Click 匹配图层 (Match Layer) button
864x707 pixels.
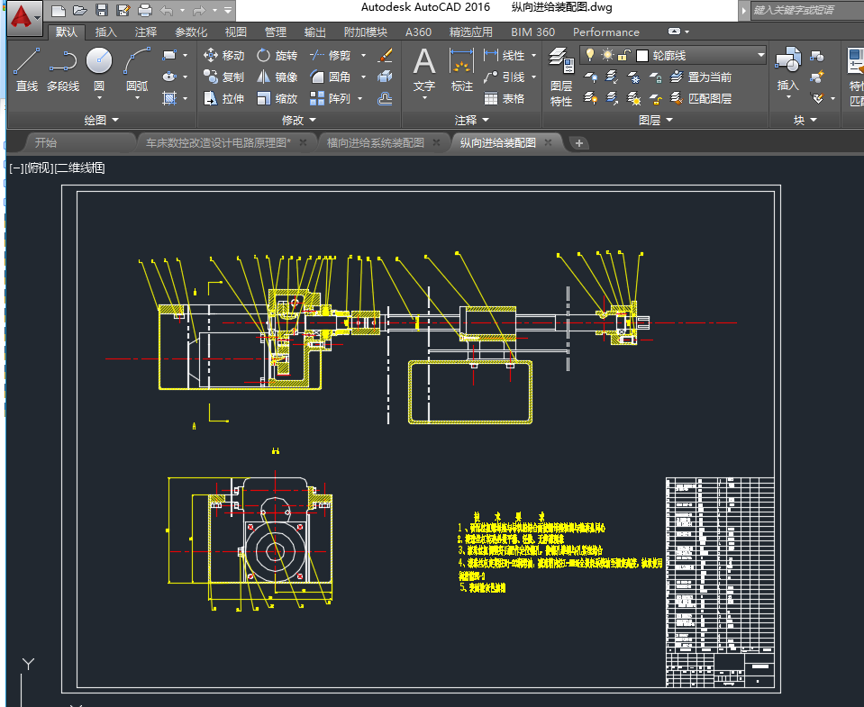tap(701, 98)
